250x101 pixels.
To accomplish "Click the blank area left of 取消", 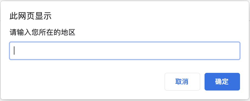I will tap(86, 82).
